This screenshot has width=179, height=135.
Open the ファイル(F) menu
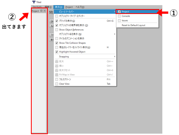pyautogui.click(x=37, y=7)
